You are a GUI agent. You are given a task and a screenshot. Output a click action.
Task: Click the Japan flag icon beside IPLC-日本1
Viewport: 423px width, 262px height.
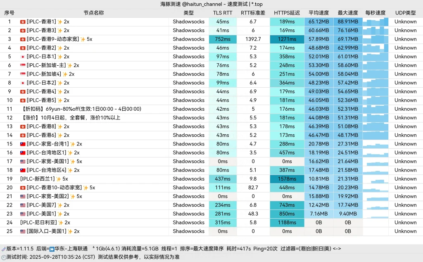point(23,56)
